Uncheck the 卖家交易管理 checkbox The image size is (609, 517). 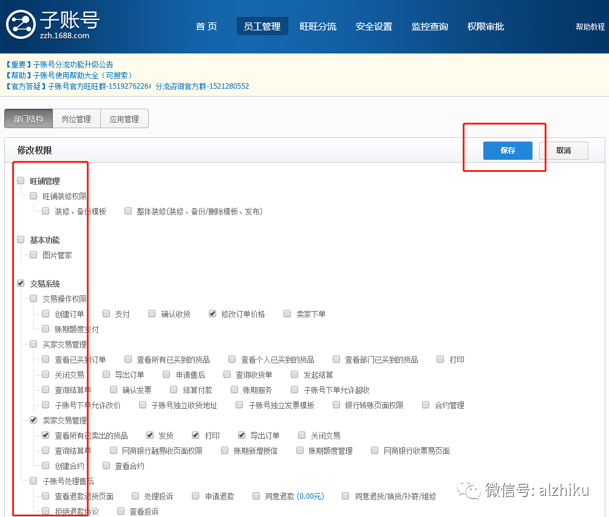33,420
